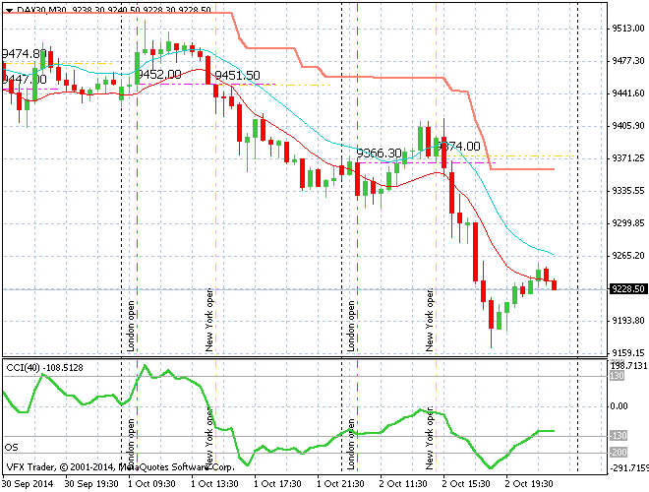Select the 9447.00 price label
The image size is (649, 492).
click(x=24, y=79)
